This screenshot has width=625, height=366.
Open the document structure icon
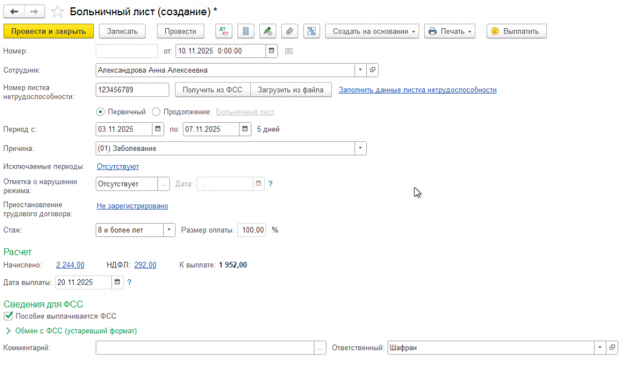(311, 31)
